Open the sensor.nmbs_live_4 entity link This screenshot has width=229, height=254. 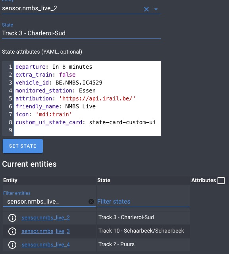click(x=46, y=244)
